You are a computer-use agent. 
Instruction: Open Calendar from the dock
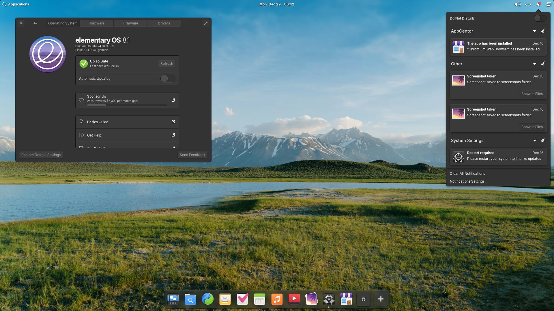(259, 299)
